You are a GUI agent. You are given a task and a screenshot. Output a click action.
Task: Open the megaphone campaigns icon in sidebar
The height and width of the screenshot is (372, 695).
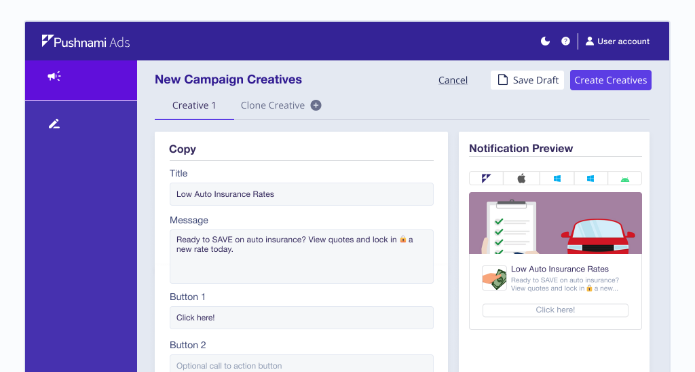coord(54,77)
